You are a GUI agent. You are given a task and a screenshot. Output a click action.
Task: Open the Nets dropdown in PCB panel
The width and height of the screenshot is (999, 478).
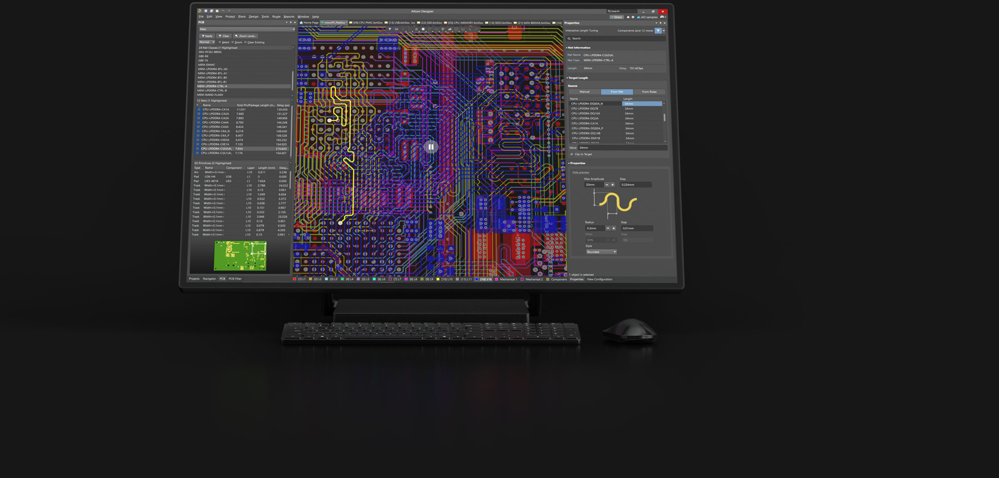(247, 29)
